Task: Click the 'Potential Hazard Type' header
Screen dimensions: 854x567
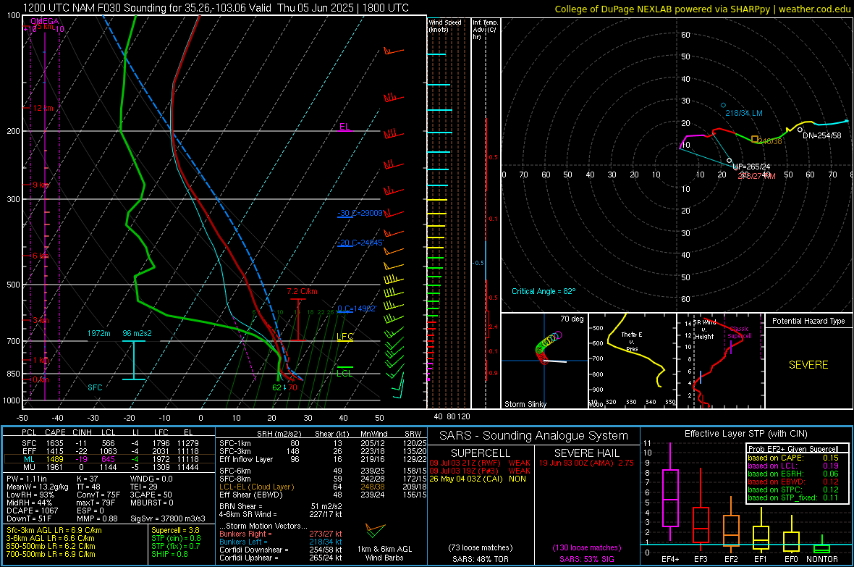Action: click(808, 321)
